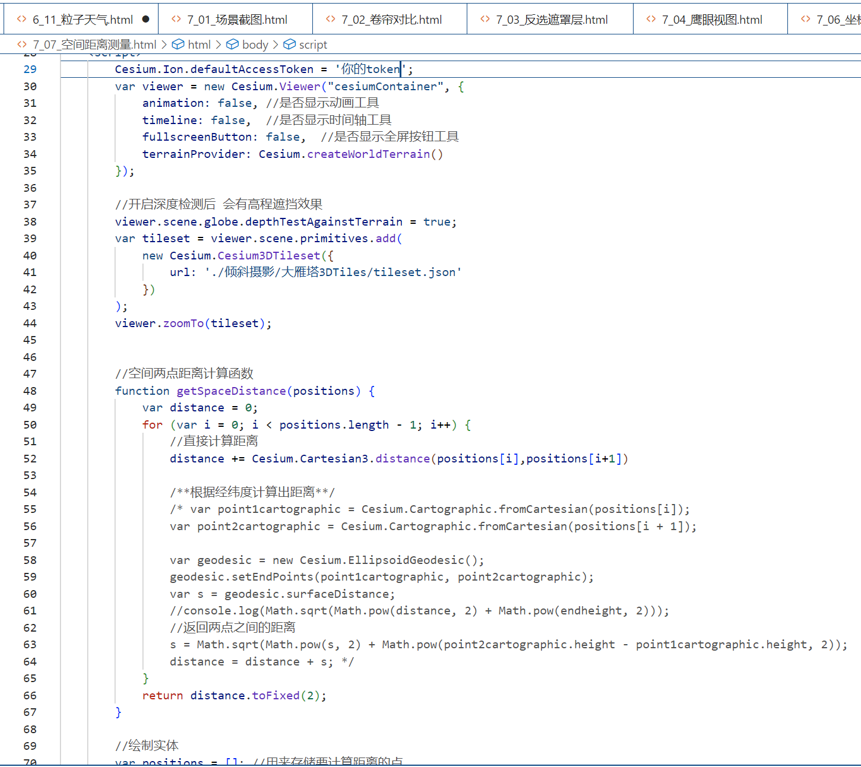This screenshot has height=767, width=861.
Task: Click line number 29 in the gutter
Action: click(30, 69)
